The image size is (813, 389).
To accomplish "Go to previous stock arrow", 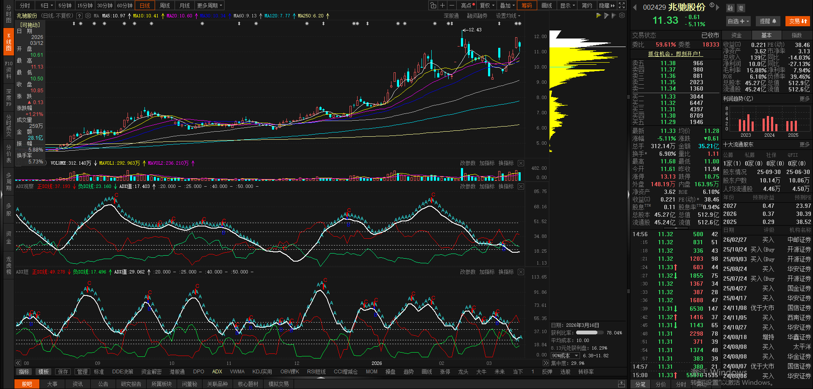I will click(635, 7).
